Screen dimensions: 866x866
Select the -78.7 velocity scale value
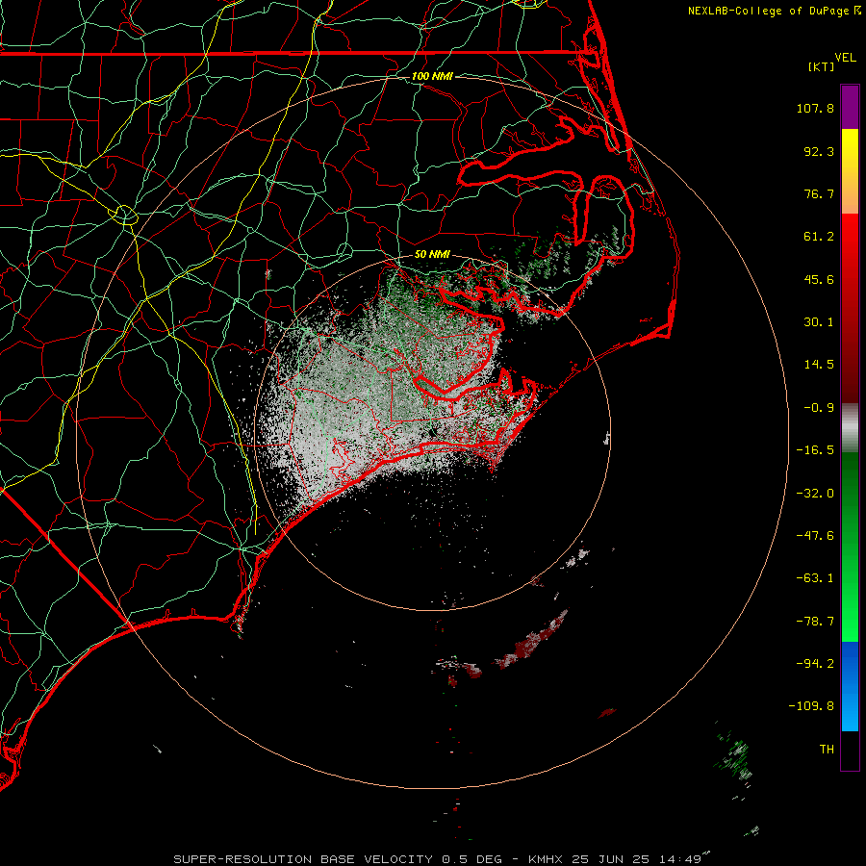pyautogui.click(x=815, y=622)
